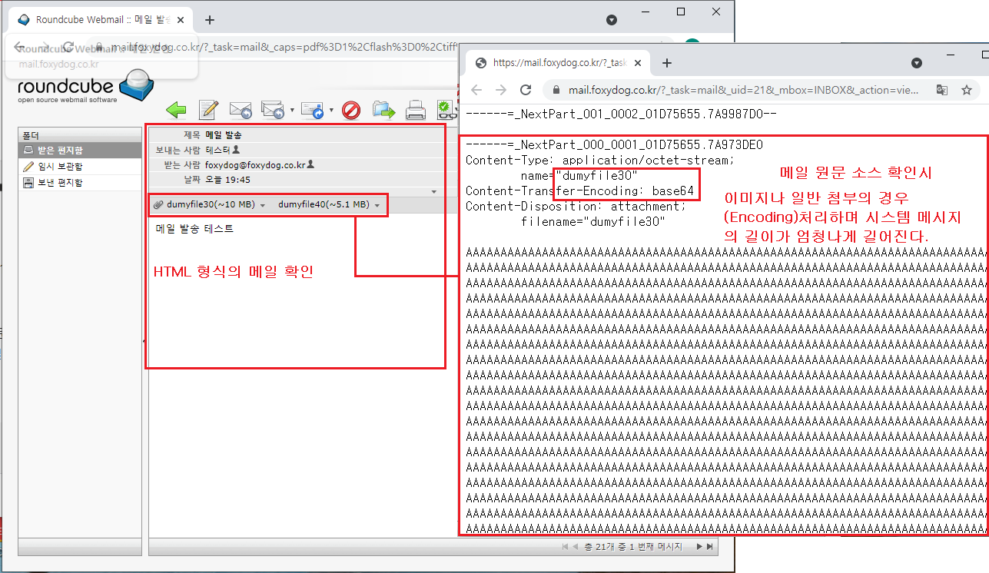The height and width of the screenshot is (573, 989).
Task: Open the dumyfile30 attachment dropdown arrow
Action: point(263,206)
